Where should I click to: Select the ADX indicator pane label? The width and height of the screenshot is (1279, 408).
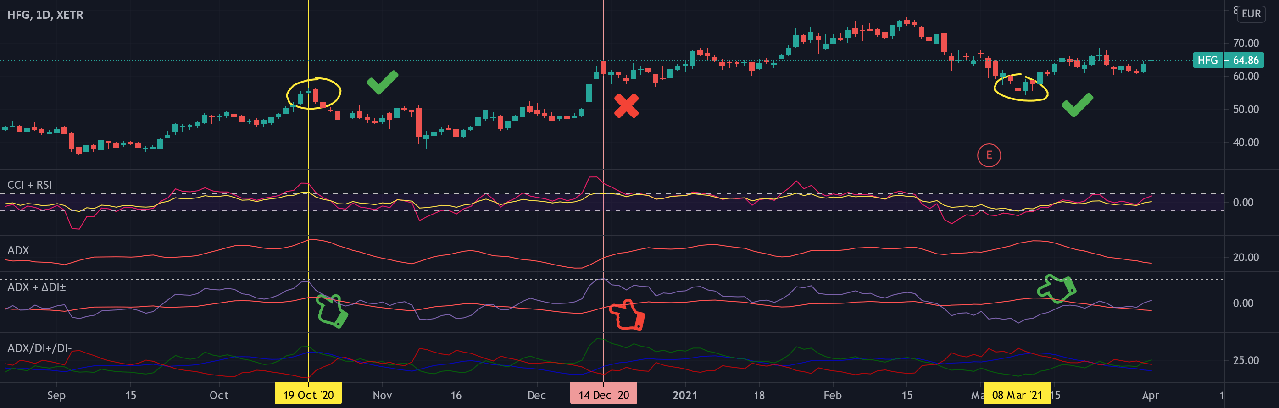(x=18, y=251)
